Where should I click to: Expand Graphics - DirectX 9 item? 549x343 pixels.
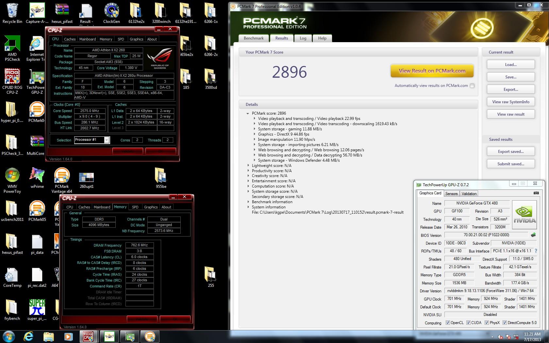coord(255,134)
